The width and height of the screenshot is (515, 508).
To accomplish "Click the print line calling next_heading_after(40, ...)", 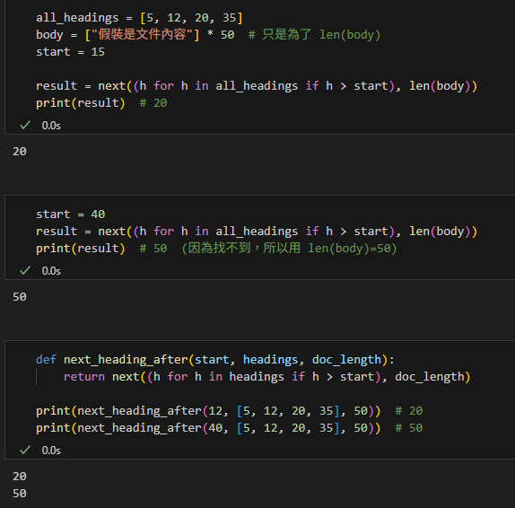I will (x=230, y=428).
